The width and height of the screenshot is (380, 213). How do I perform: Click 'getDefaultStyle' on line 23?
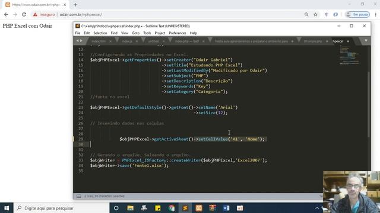[142, 108]
